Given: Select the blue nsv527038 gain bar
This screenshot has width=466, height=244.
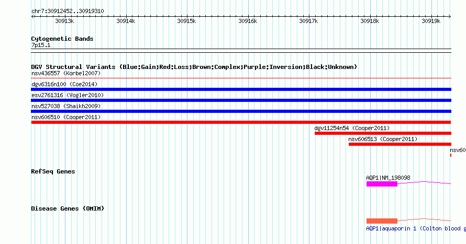Looking at the screenshot, I should click(241, 111).
